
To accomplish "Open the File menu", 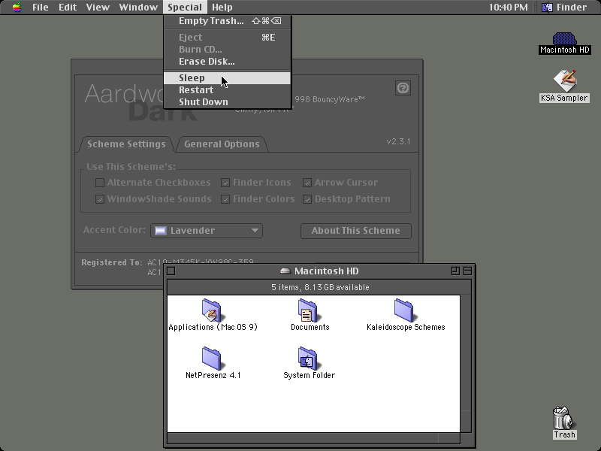I will [x=41, y=8].
